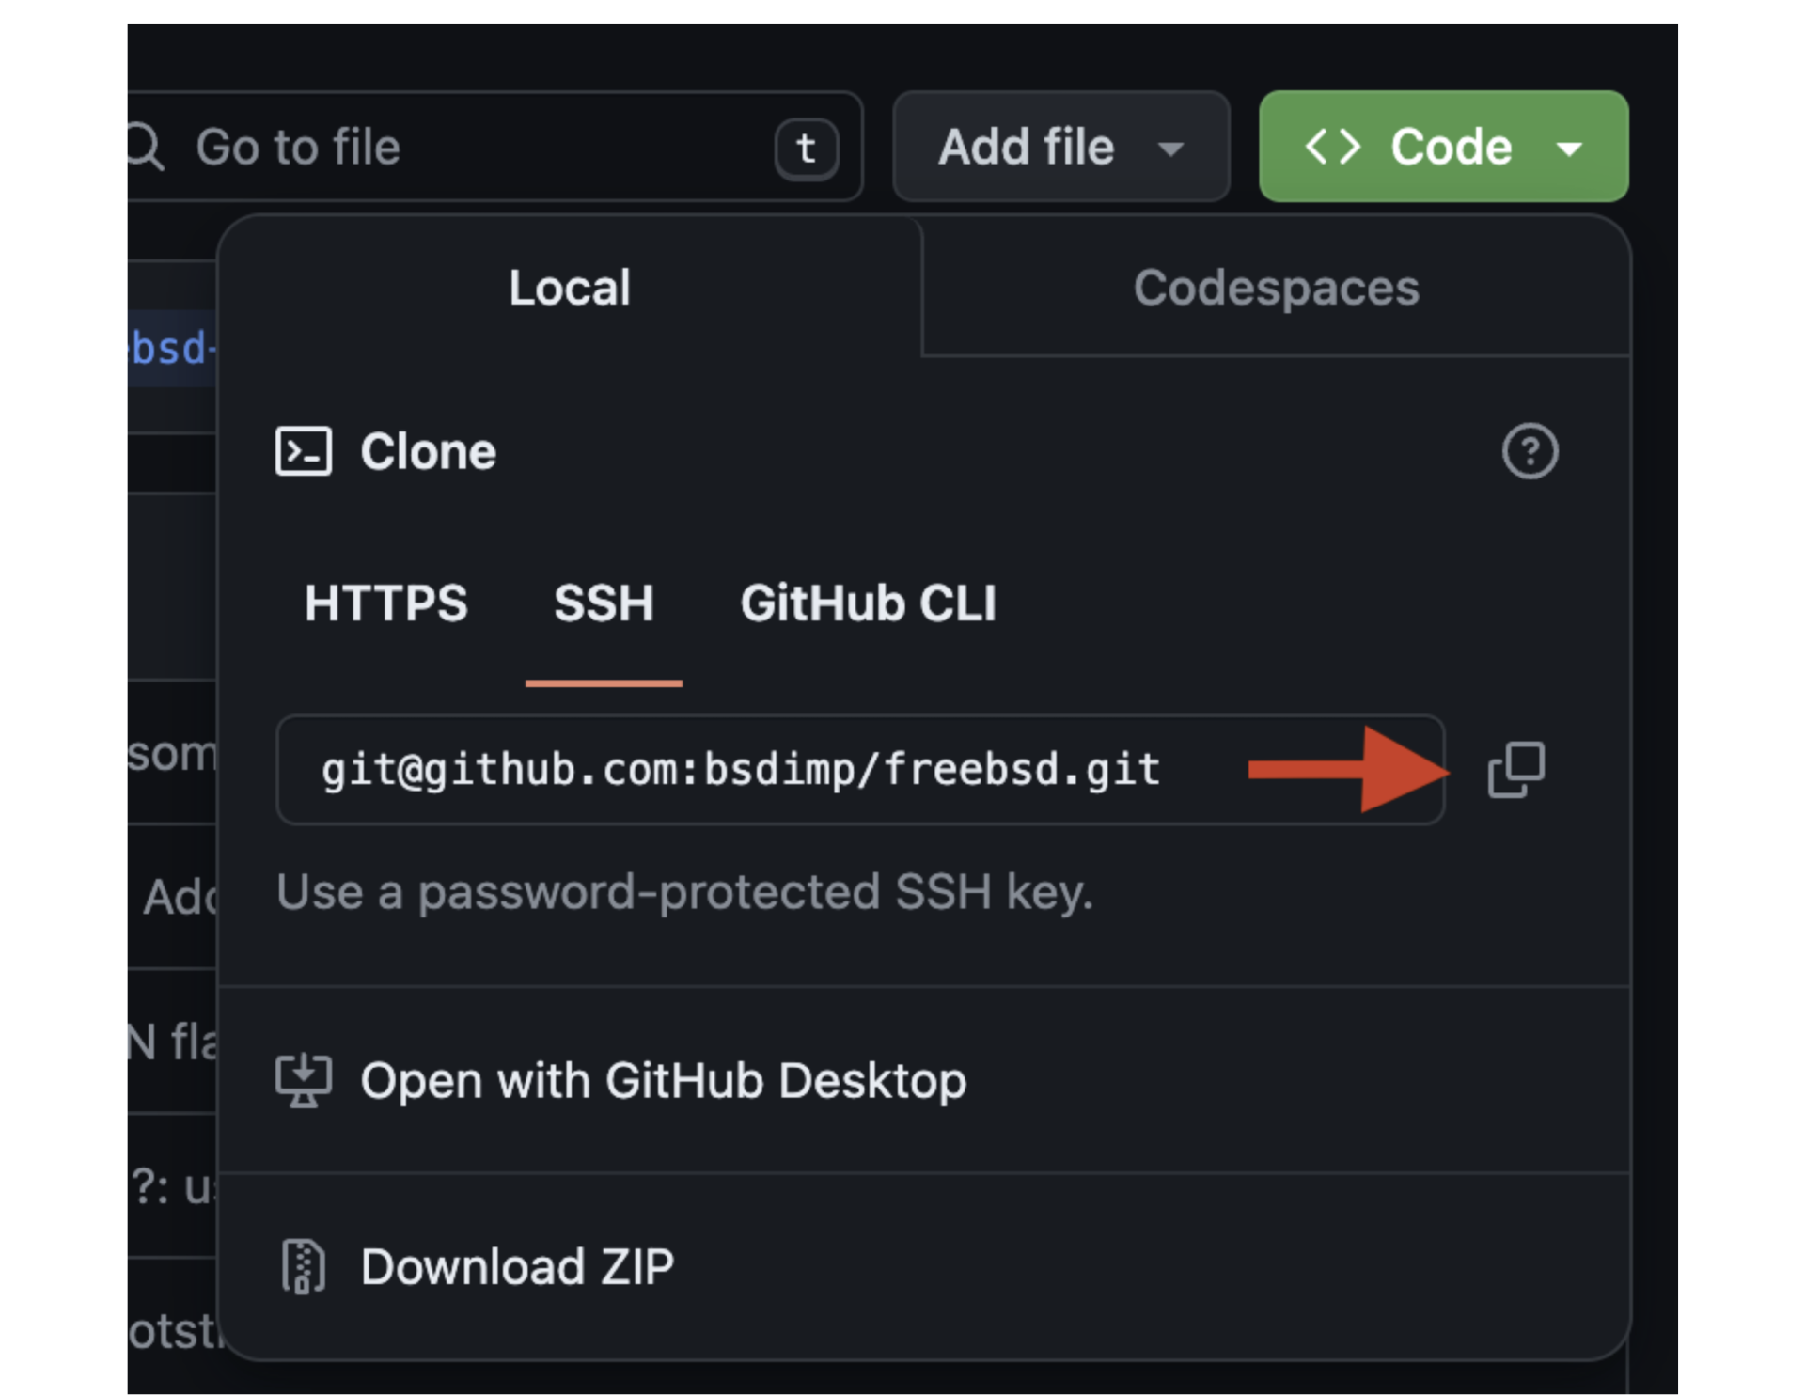Click the magnifier icon in the file search
This screenshot has height=1395, width=1805.
pyautogui.click(x=145, y=148)
